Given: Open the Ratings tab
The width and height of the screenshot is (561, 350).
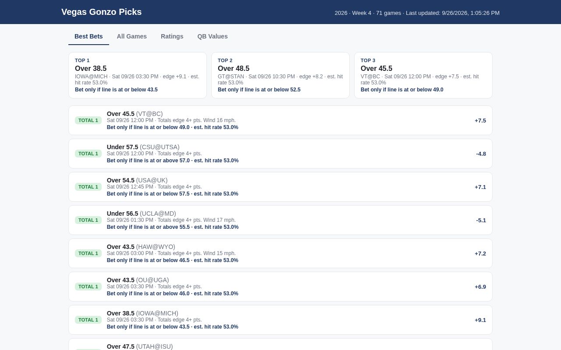Looking at the screenshot, I should click(172, 36).
